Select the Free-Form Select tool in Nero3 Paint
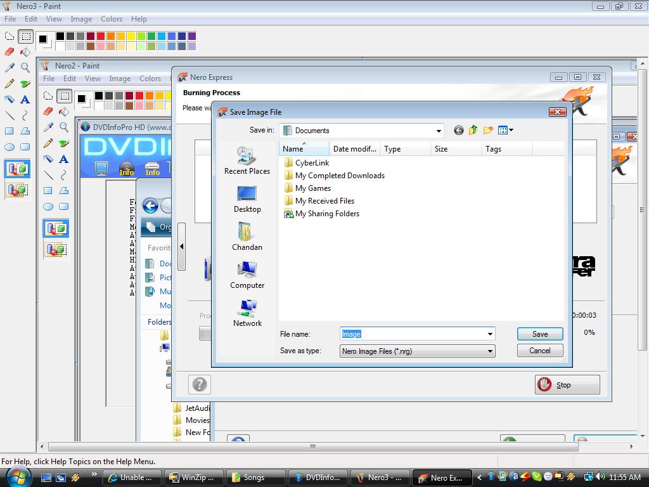The height and width of the screenshot is (487, 649). click(x=10, y=36)
